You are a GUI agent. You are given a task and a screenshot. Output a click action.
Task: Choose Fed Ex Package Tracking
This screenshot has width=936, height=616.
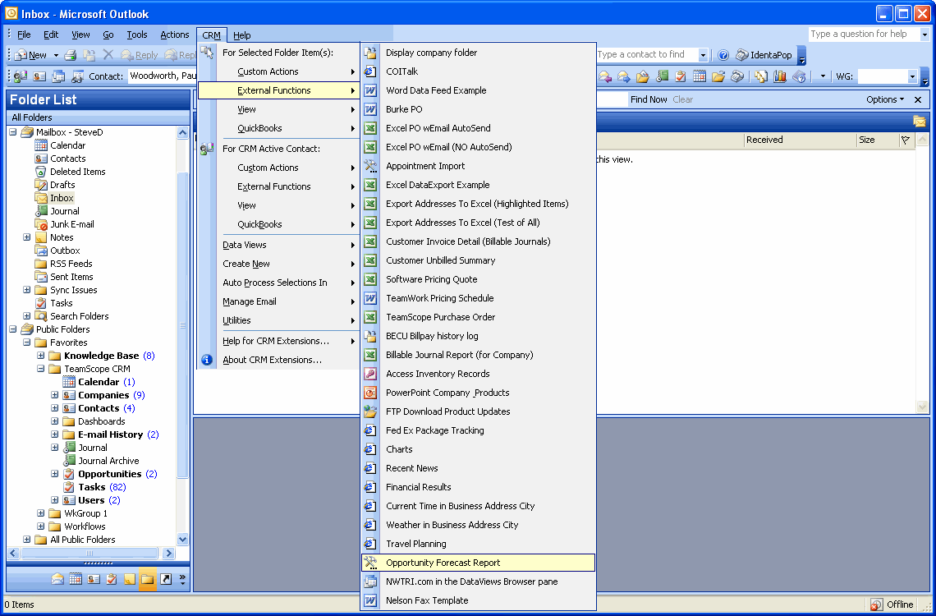tap(478, 430)
